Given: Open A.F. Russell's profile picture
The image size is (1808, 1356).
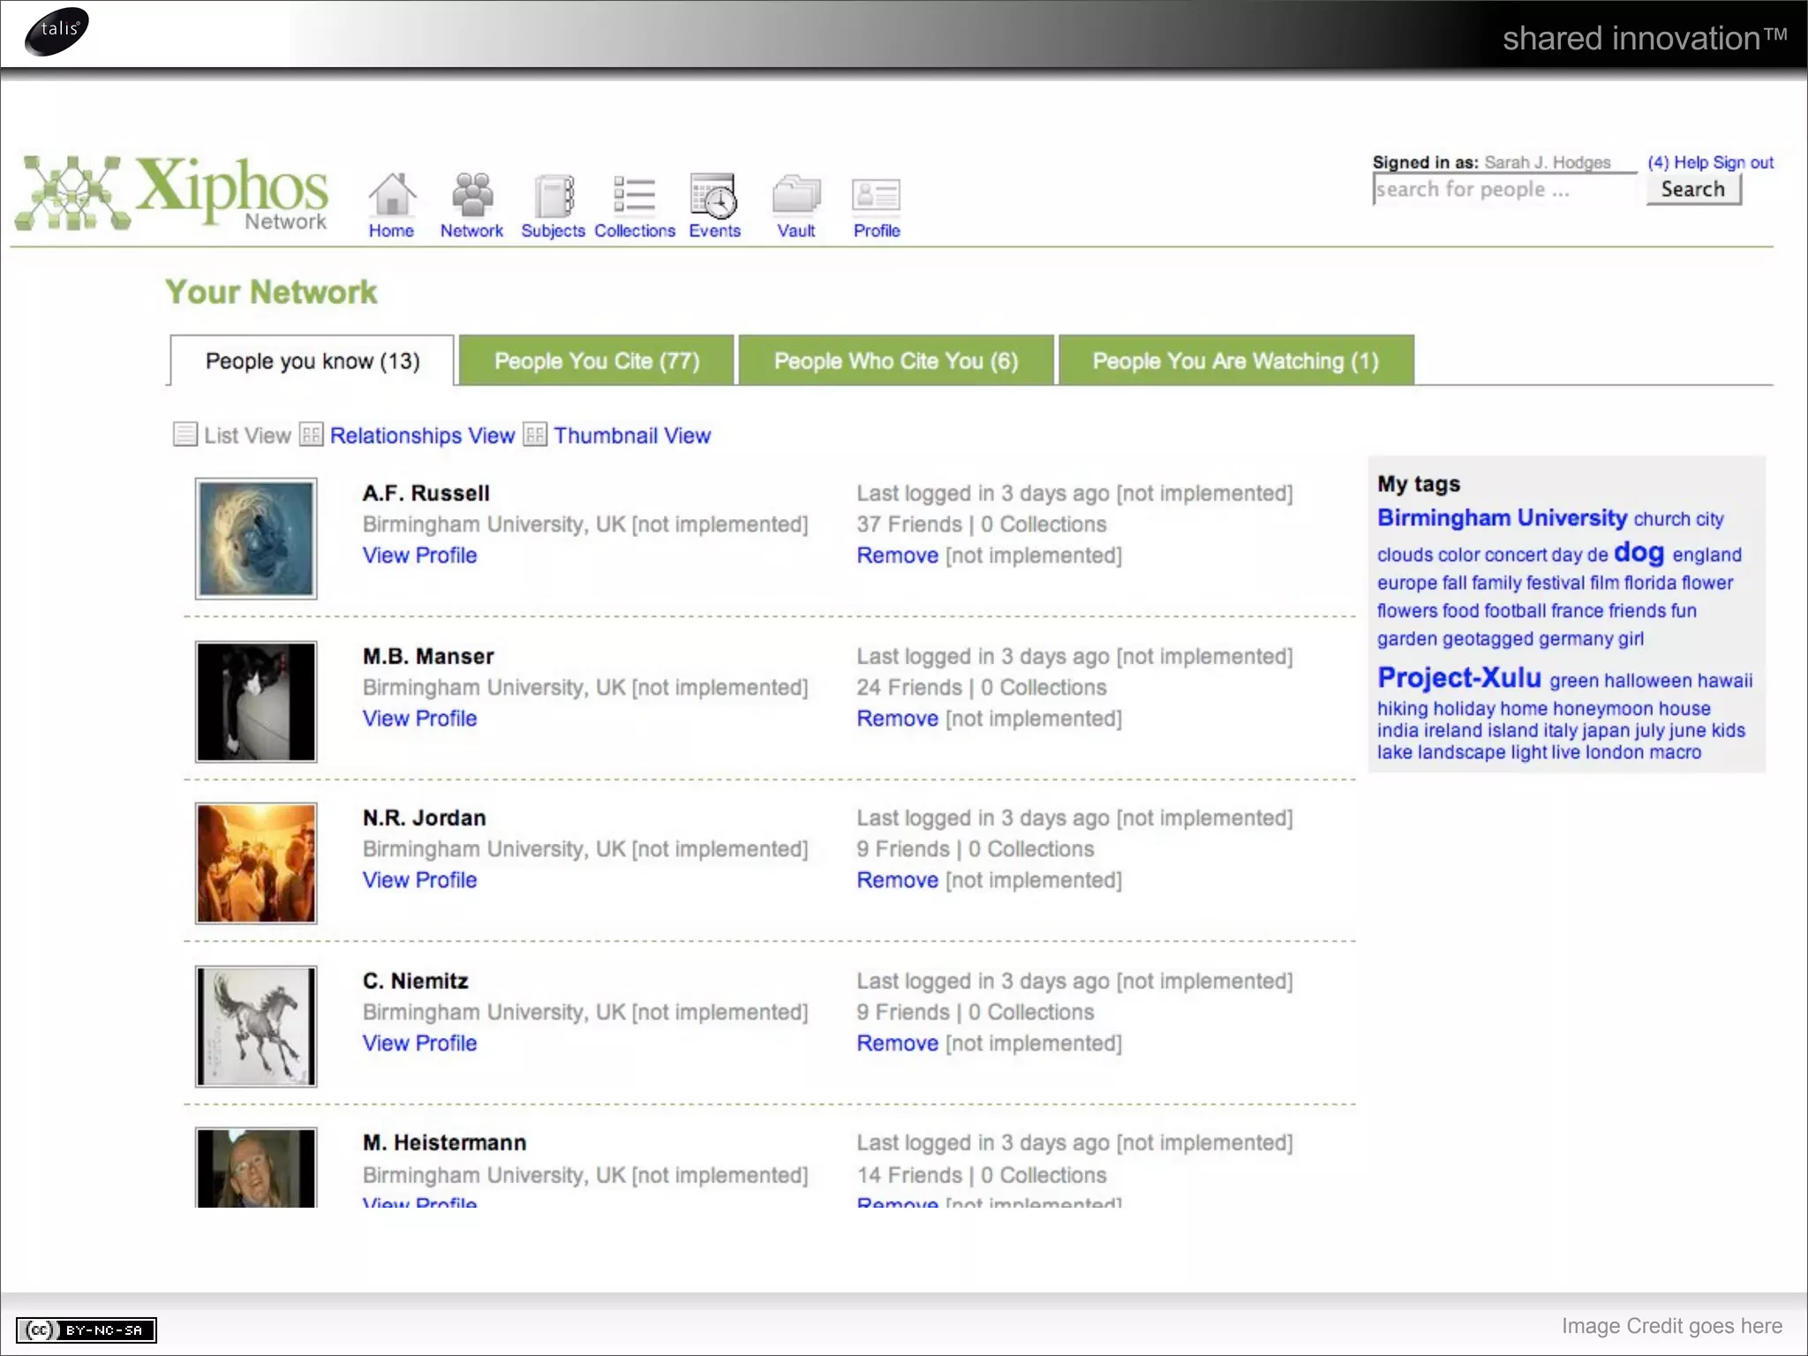Looking at the screenshot, I should (x=256, y=539).
